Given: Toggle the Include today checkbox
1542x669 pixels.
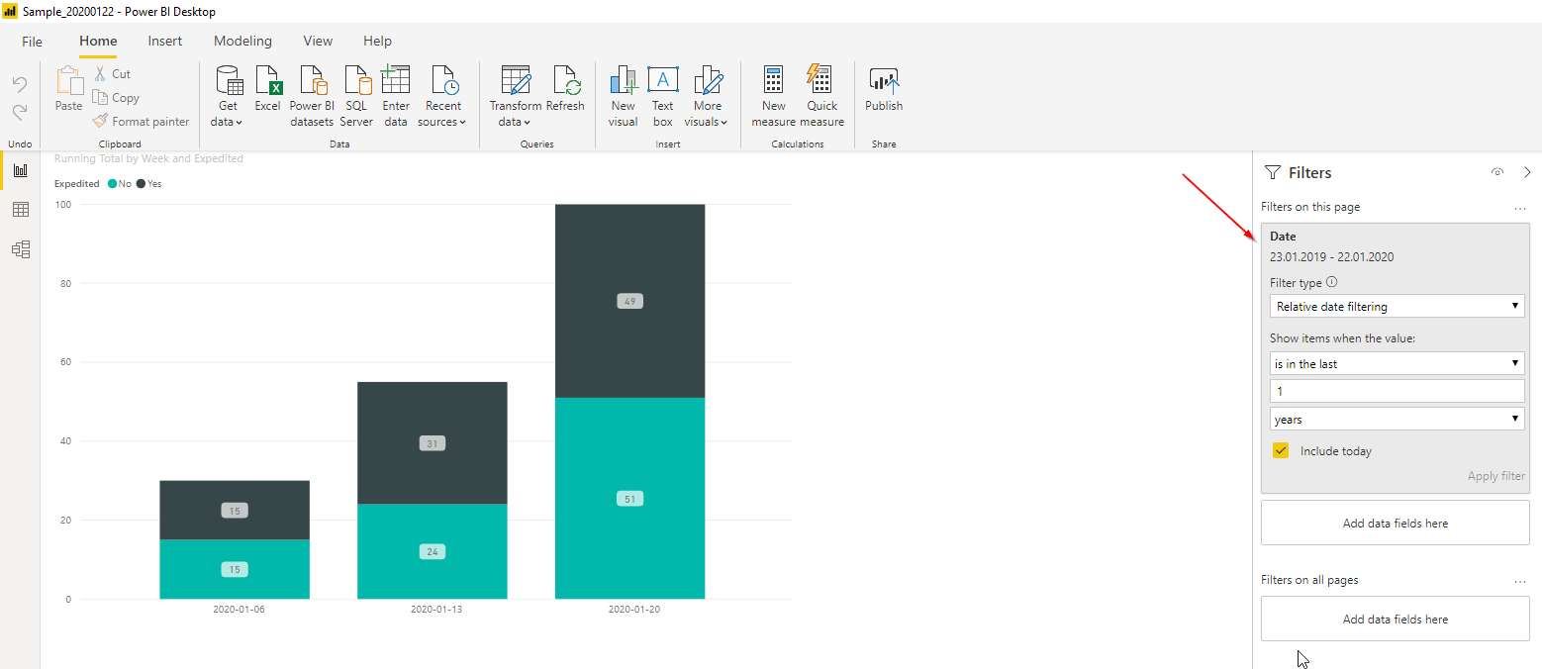Looking at the screenshot, I should coord(1281,450).
